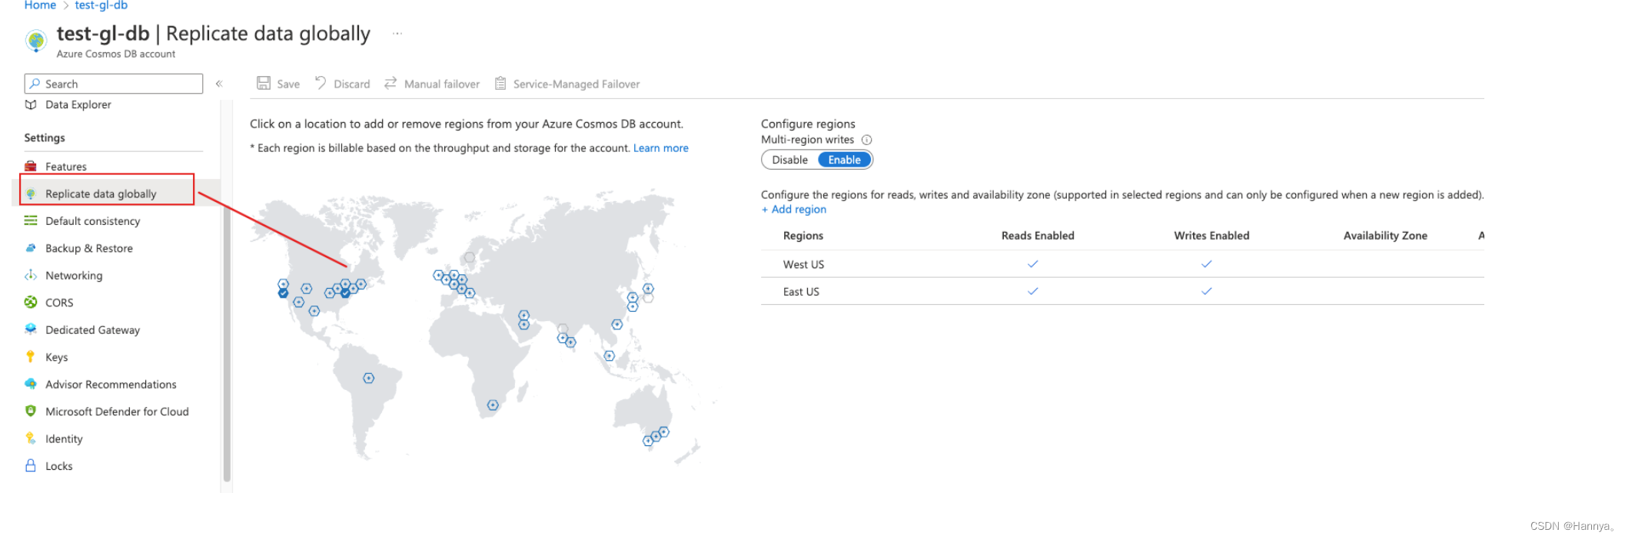Open Dedicated Gateway page
The image size is (1625, 539).
[92, 330]
